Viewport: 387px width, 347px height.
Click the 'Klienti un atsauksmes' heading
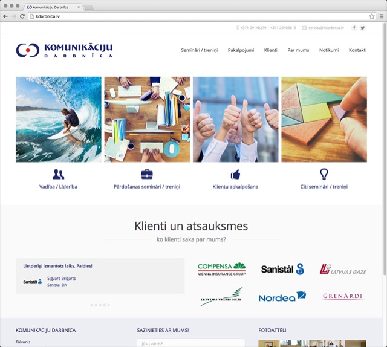[x=191, y=226]
